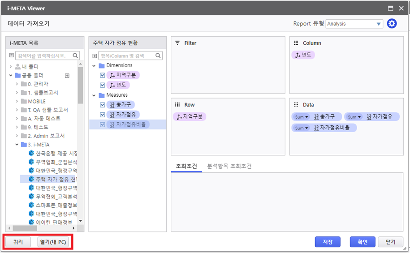Click the 쿼리 button
The width and height of the screenshot is (410, 253).
[x=18, y=242]
